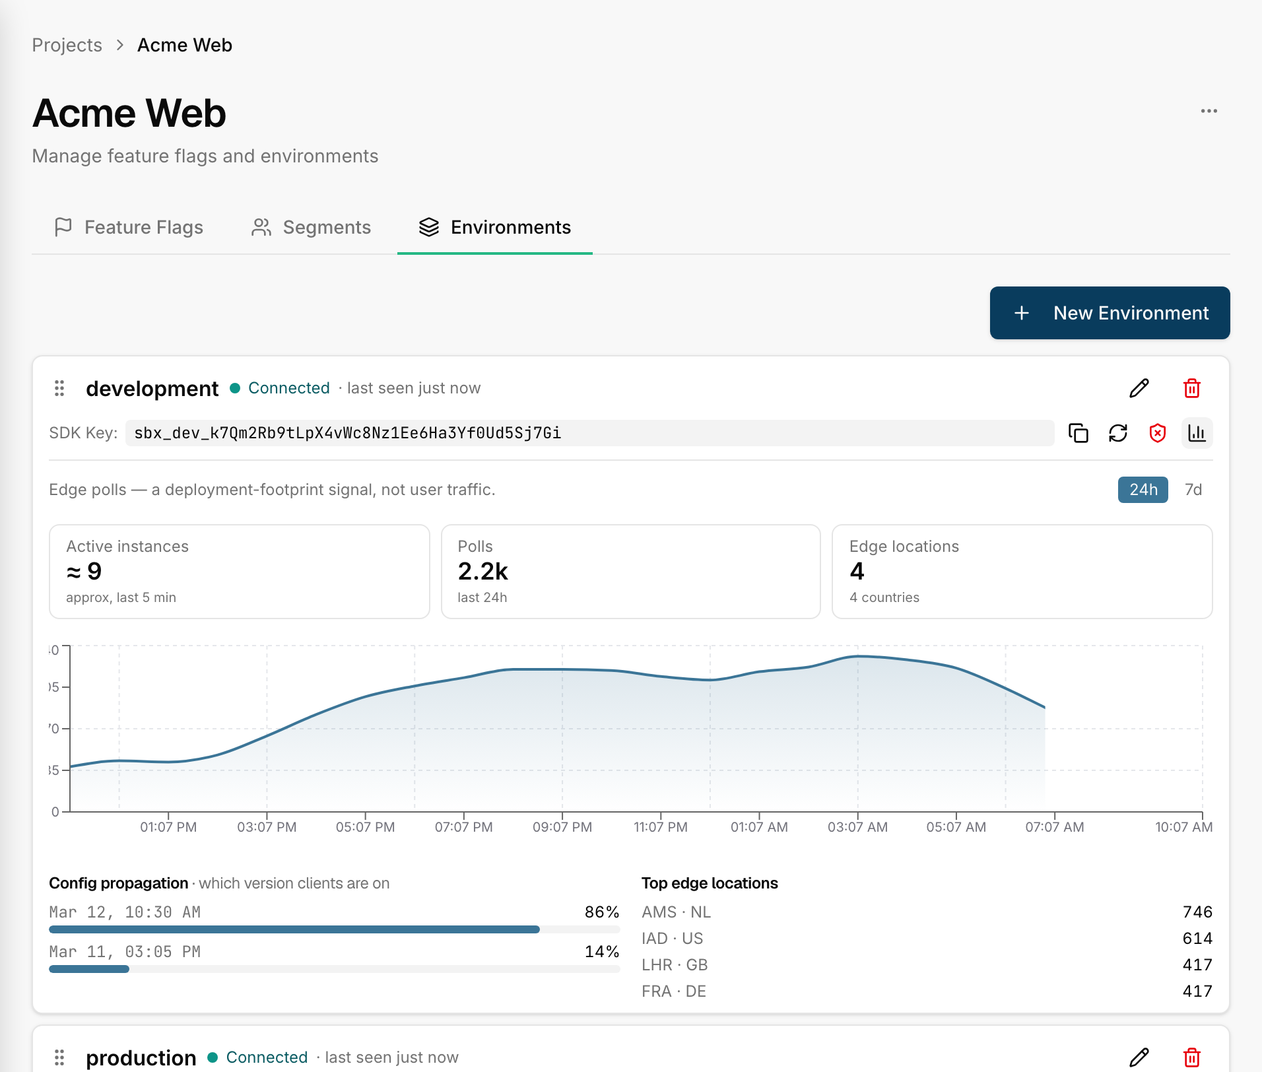This screenshot has height=1072, width=1262.
Task: Click the red shield revoke icon
Action: coord(1158,433)
